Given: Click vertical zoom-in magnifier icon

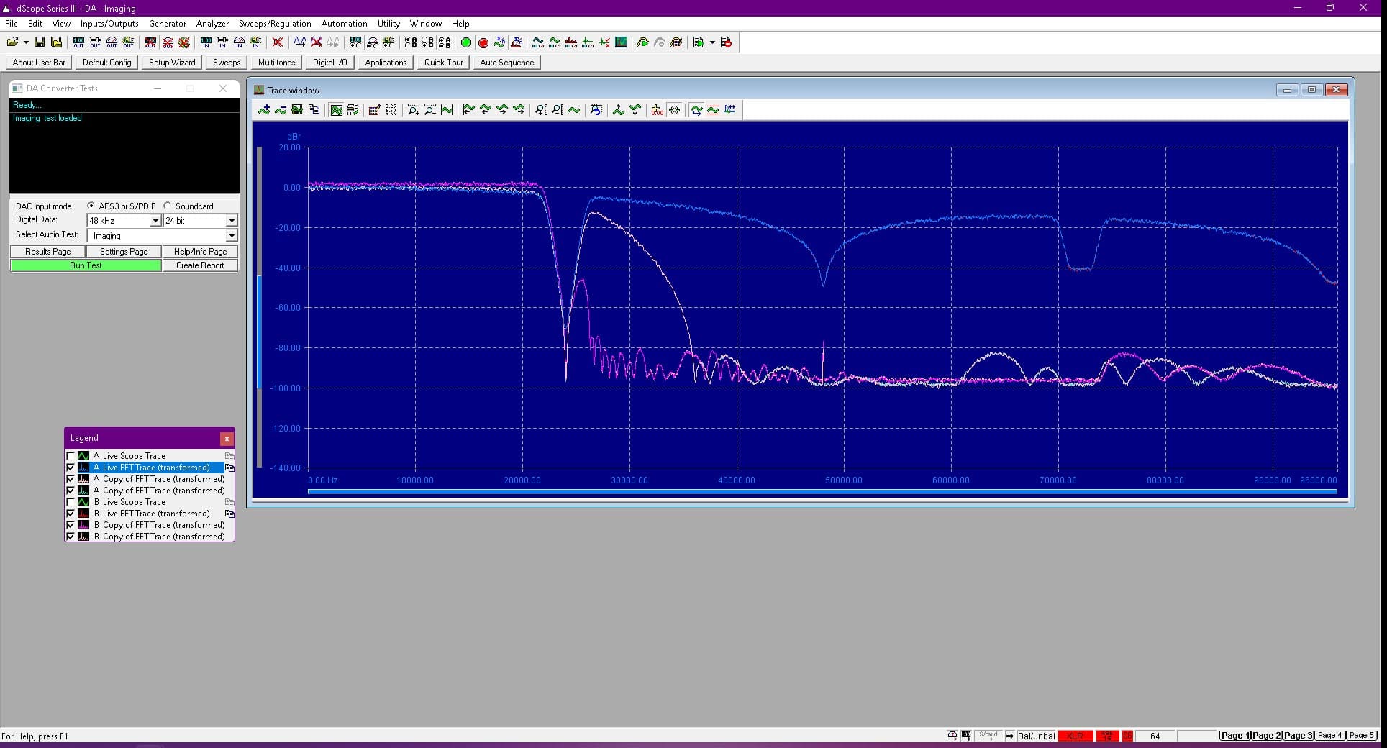Looking at the screenshot, I should pos(541,110).
